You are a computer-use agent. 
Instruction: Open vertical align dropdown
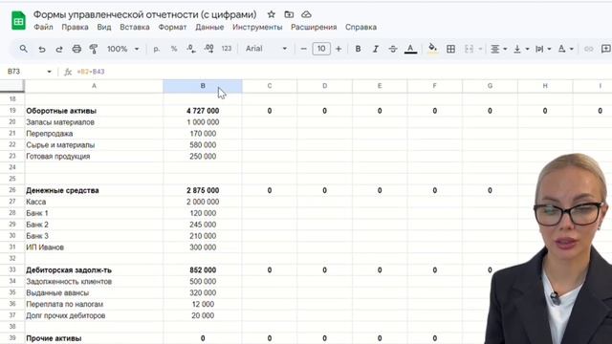coord(521,49)
